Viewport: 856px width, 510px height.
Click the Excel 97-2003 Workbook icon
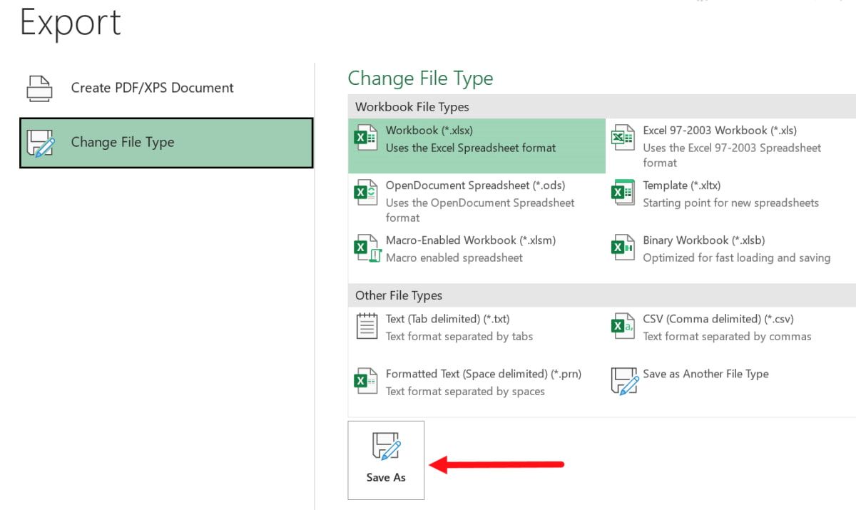(623, 138)
